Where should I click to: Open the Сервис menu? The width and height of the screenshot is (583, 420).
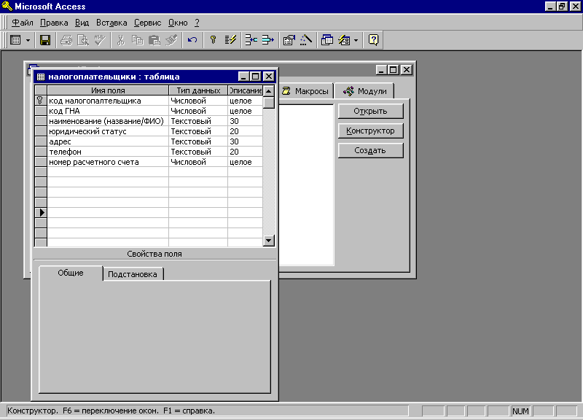pyautogui.click(x=148, y=23)
